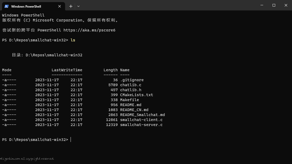Viewport: 292px width, 164px height.
Task: Click the chatlib.h file name
Action: click(x=131, y=90)
